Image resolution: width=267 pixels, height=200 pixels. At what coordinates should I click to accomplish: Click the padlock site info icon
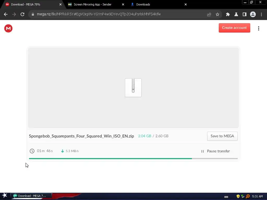pos(33,14)
